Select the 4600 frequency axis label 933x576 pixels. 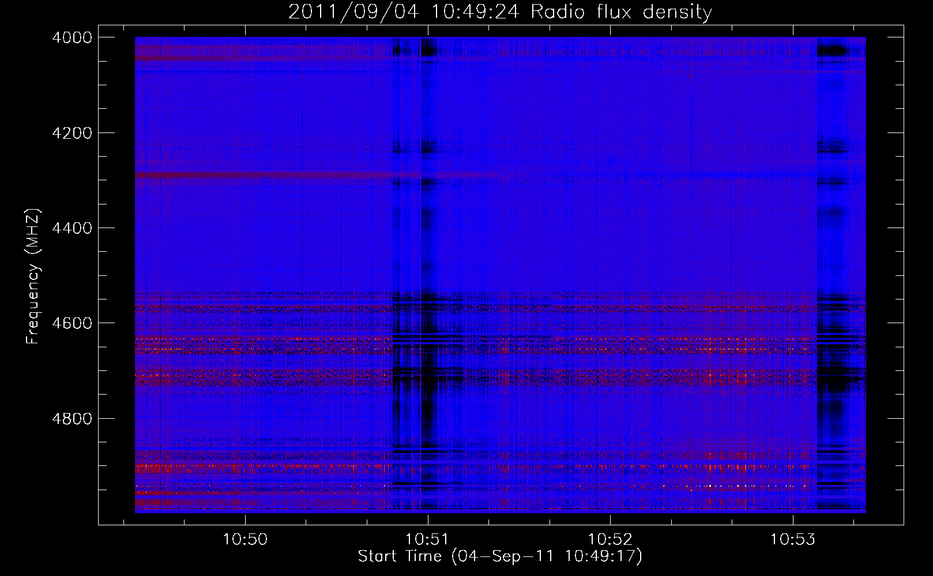pyautogui.click(x=72, y=323)
